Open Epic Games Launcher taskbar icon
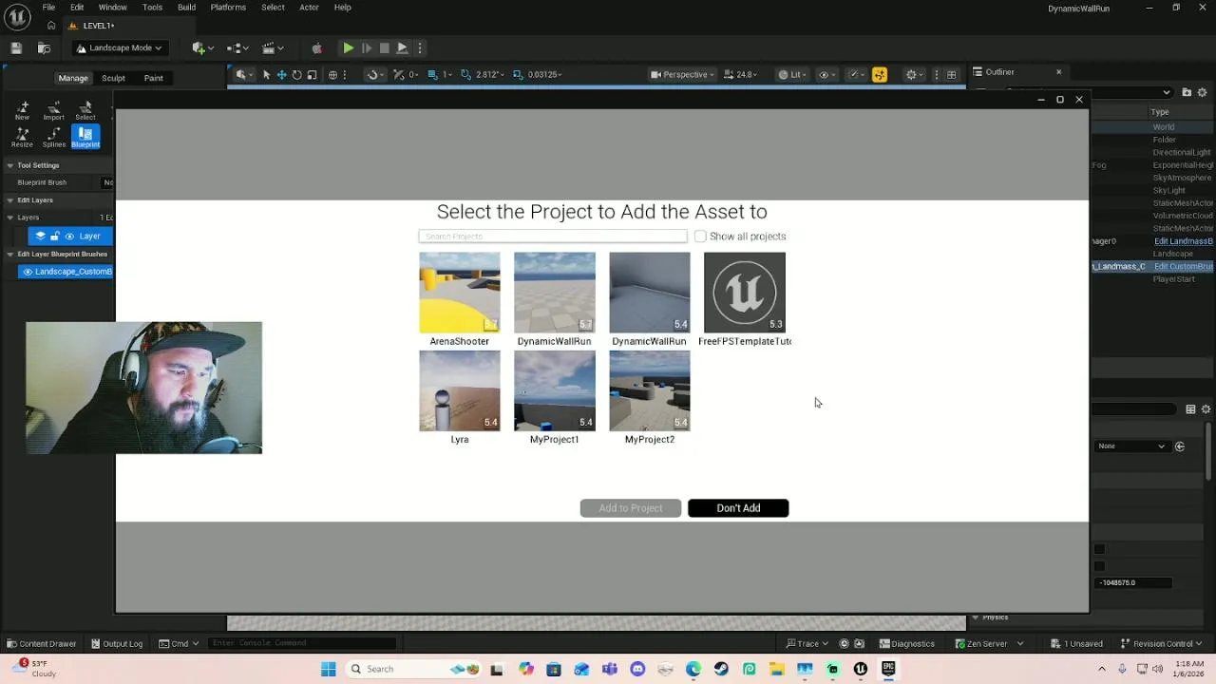 [888, 669]
